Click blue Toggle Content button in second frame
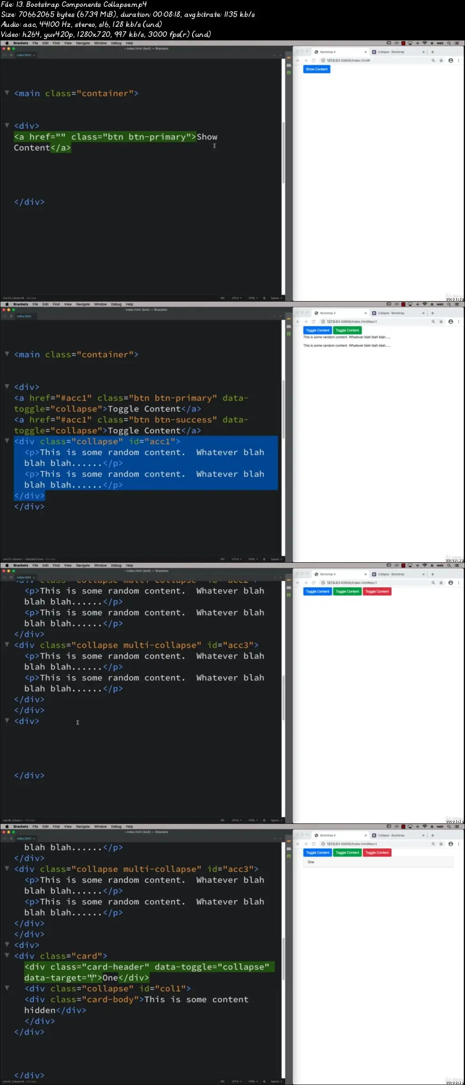The height and width of the screenshot is (1085, 465). click(317, 331)
